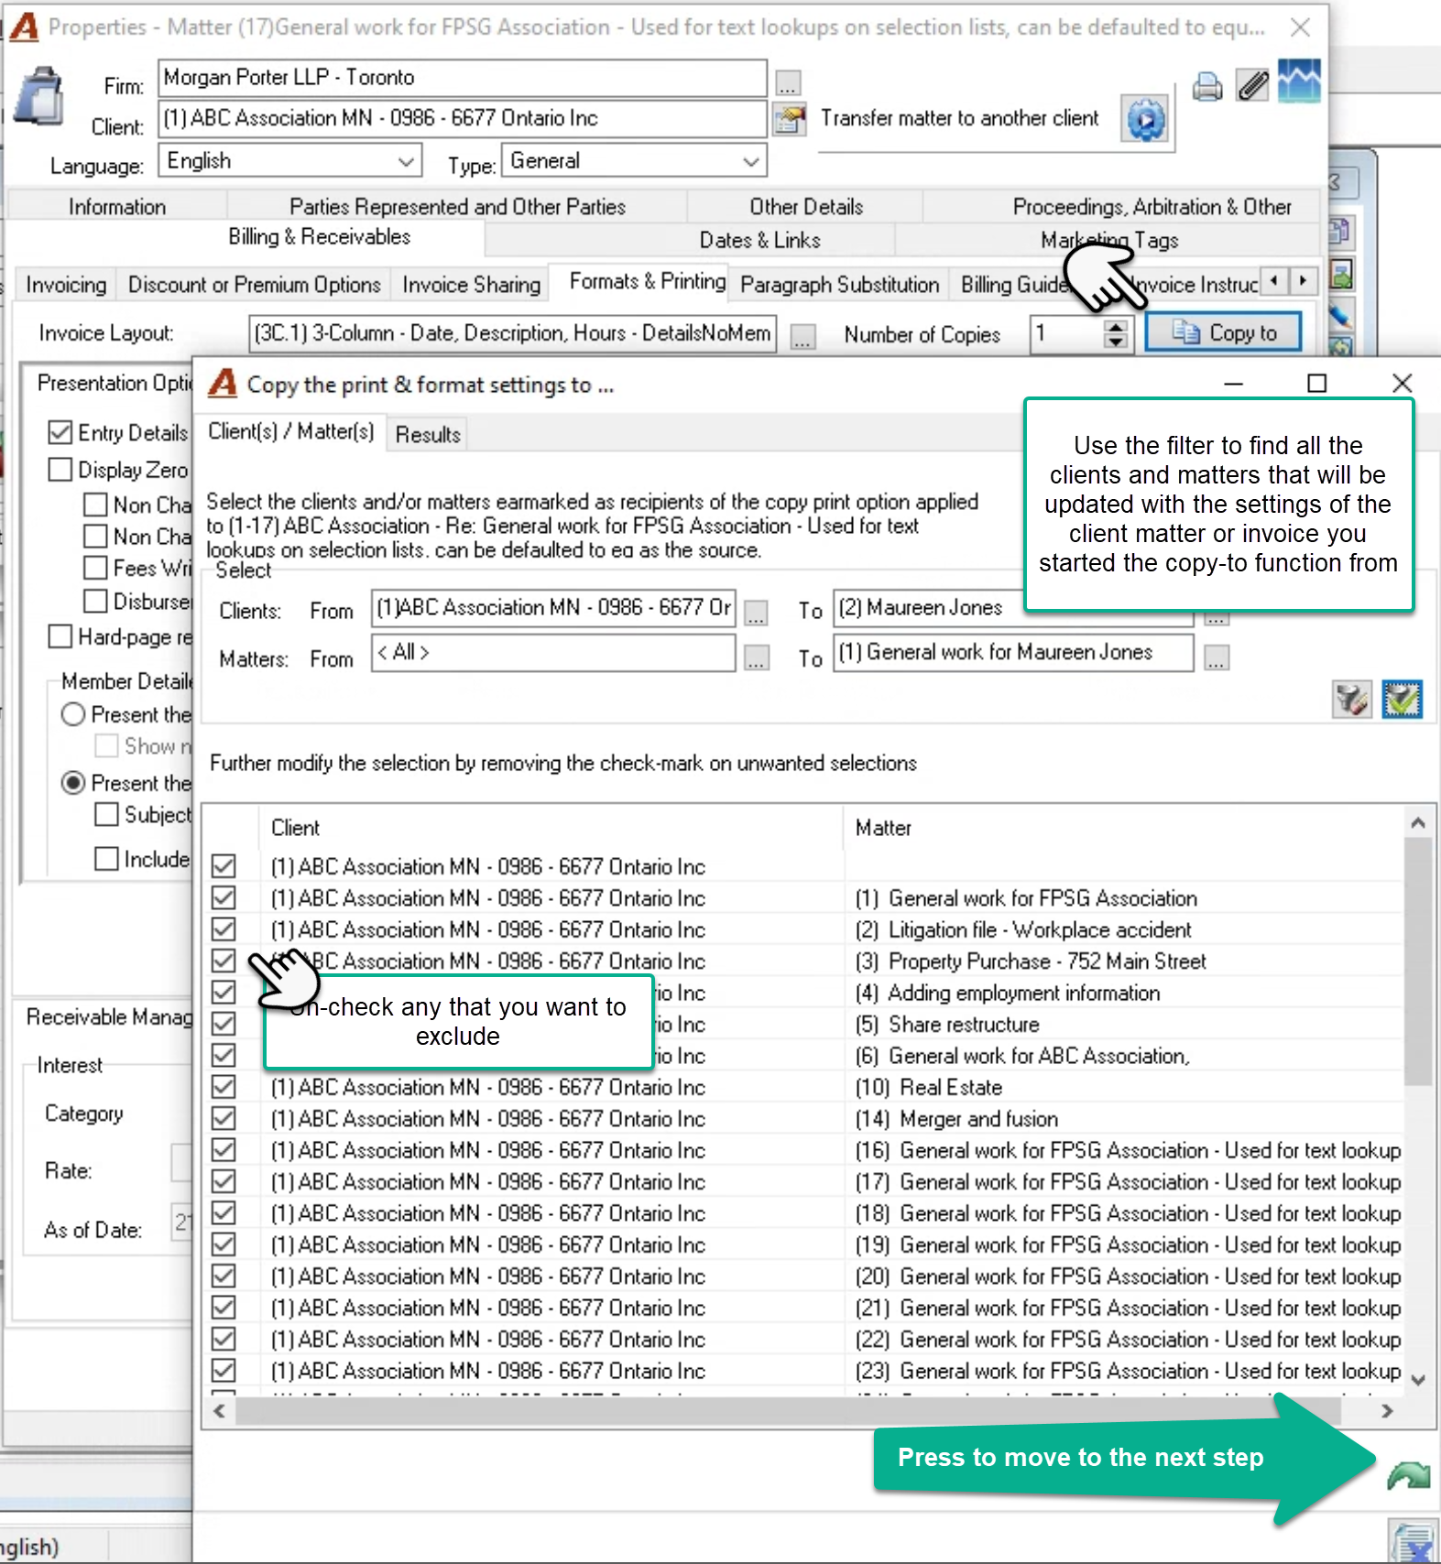Image resolution: width=1441 pixels, height=1564 pixels.
Task: Expand the Type dropdown showing General
Action: [x=750, y=162]
